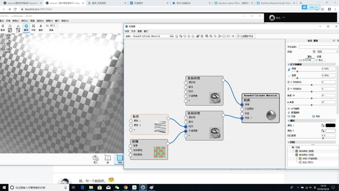Toggle 水平翻转 horizontal flip
The height and width of the screenshot is (191, 339).
click(x=294, y=109)
